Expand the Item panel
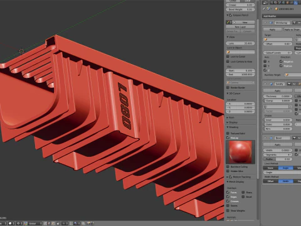Image resolution: width=301 pixels, height=226 pixels. (x=228, y=117)
